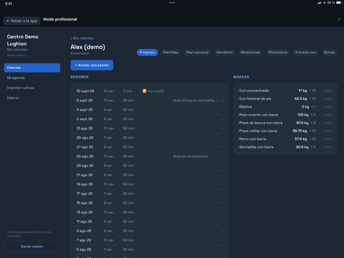The width and height of the screenshot is (344, 258).
Task: Click the refresh icon in the header
Action: 339,19
